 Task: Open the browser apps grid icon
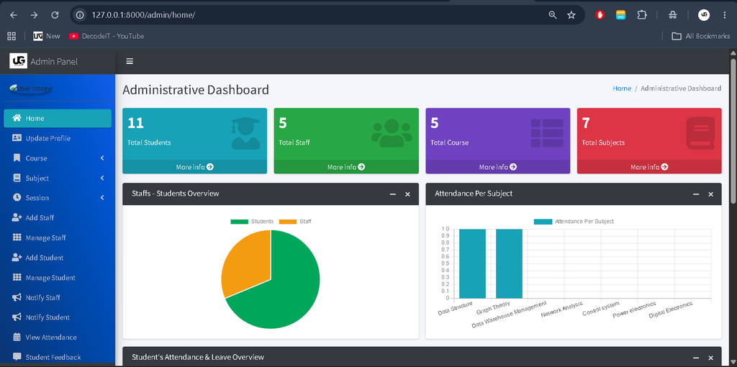pyautogui.click(x=12, y=36)
